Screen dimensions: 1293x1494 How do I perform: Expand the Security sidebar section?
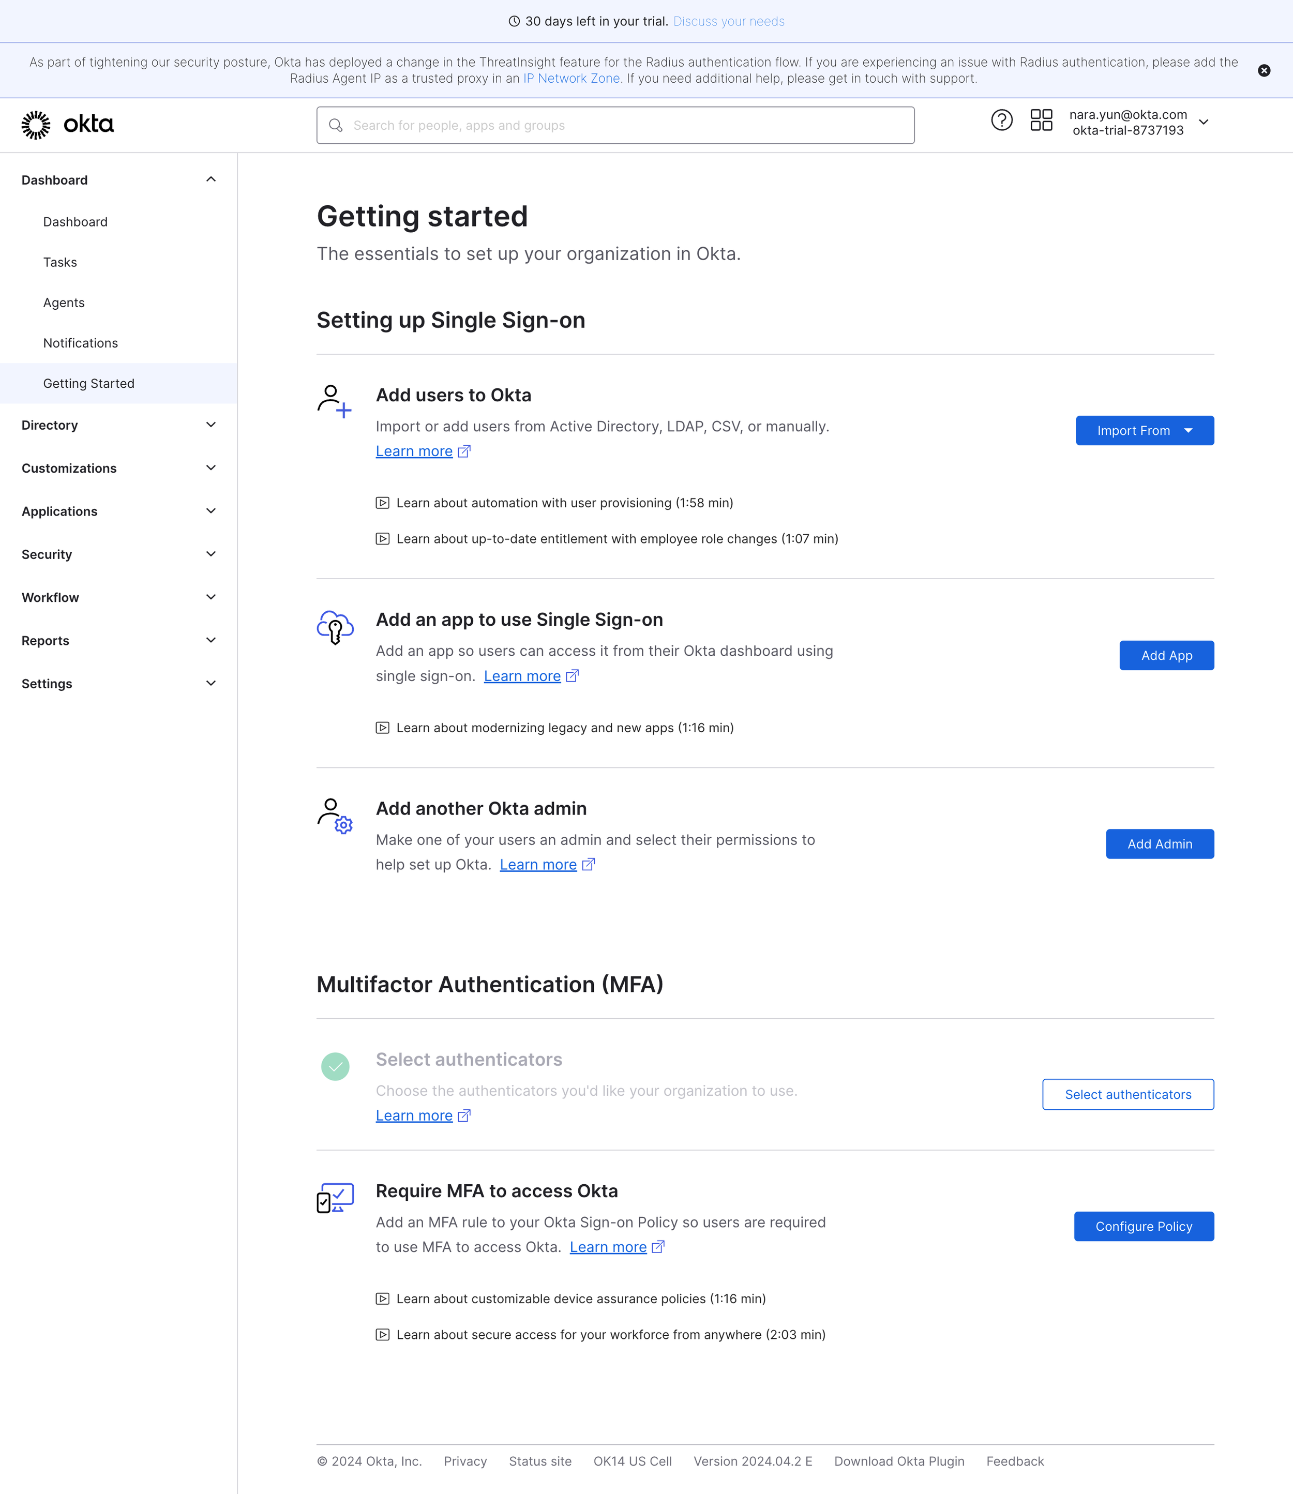[118, 554]
